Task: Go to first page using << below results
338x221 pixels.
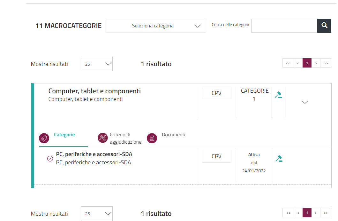Action: pos(288,213)
